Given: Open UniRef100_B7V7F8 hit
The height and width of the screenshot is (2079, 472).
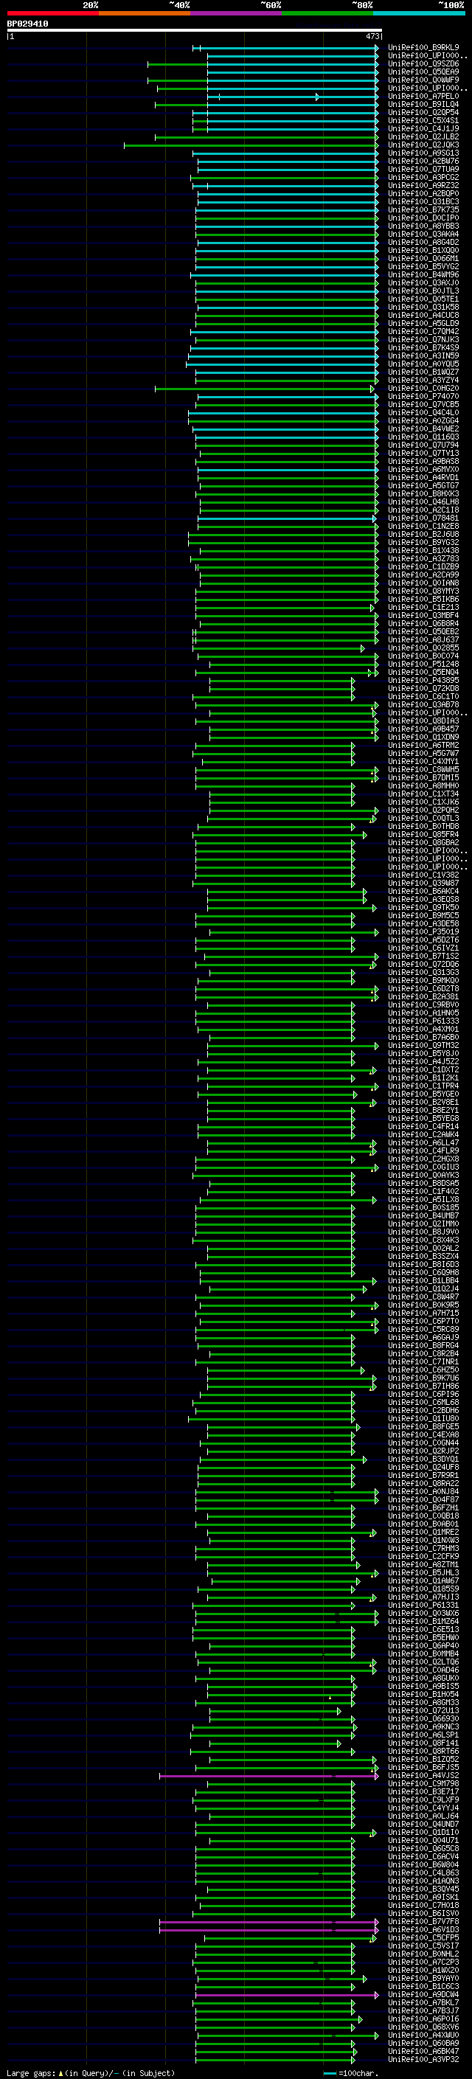Looking at the screenshot, I should [423, 1922].
